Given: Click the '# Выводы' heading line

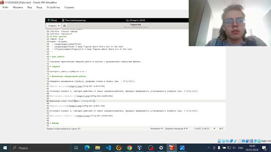Looking at the screenshot, I should (x=54, y=123).
